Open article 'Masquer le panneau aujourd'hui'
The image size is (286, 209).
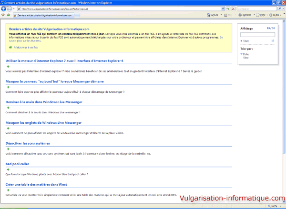pyautogui.click(x=54, y=81)
